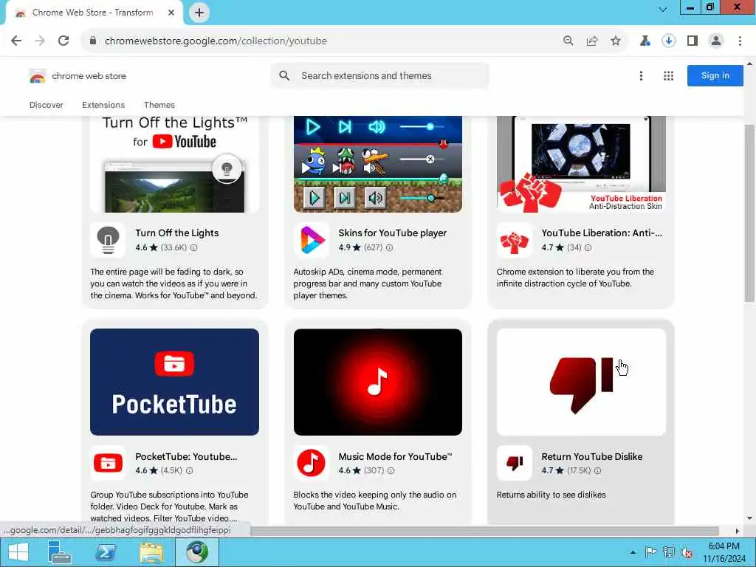Switch to the Themes tab
The image size is (756, 567).
click(x=159, y=105)
